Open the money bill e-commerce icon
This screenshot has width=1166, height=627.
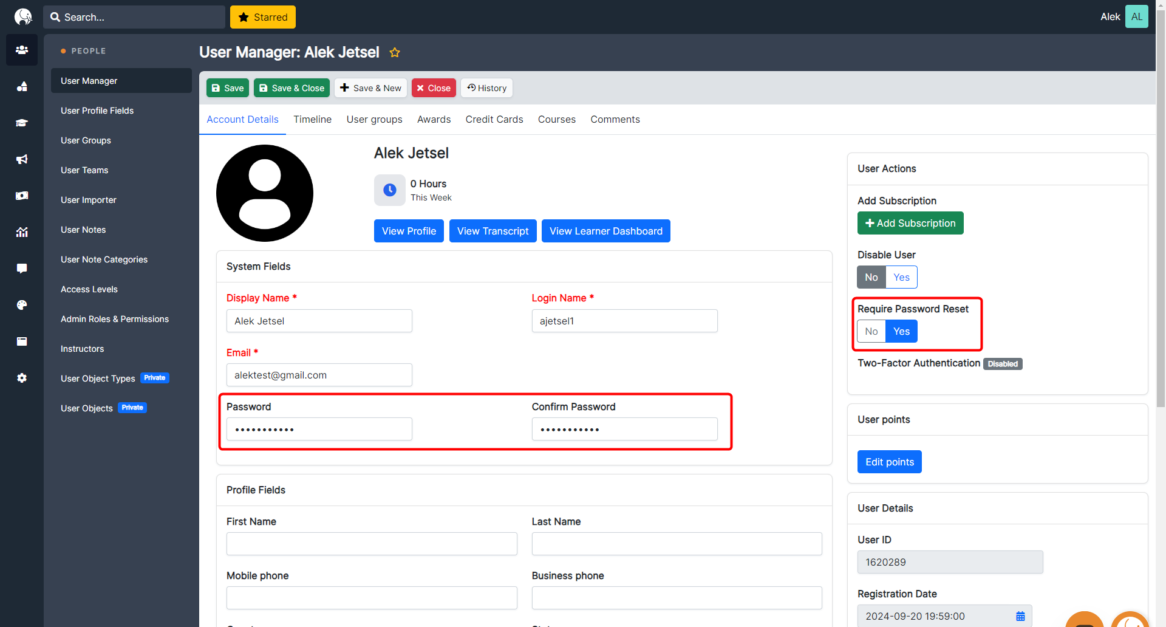click(22, 196)
